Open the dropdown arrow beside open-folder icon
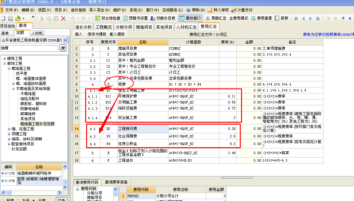 (x=23, y=18)
